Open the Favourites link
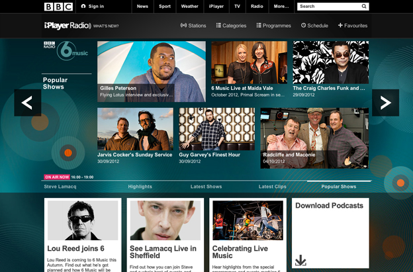 pyautogui.click(x=356, y=26)
